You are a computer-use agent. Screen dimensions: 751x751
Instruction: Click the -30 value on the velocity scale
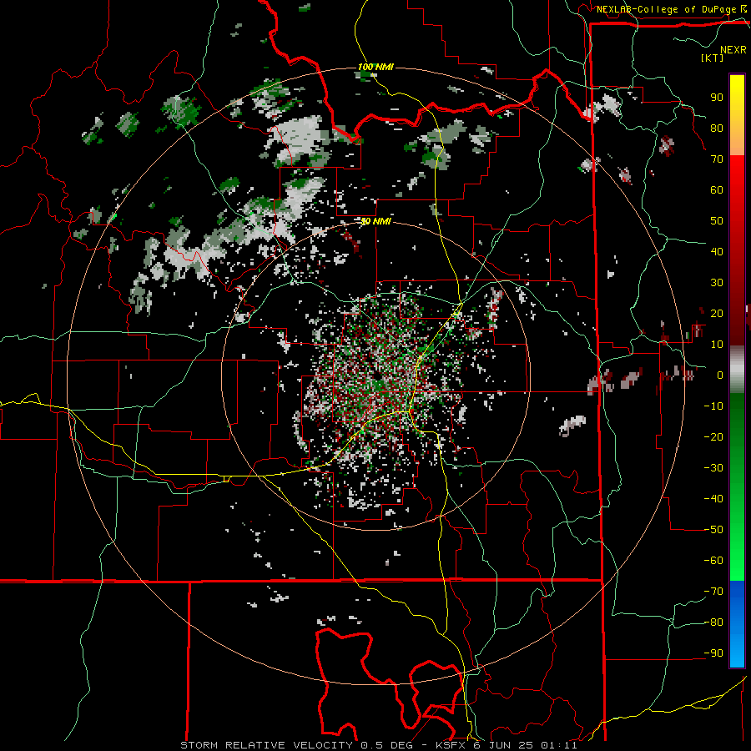[x=713, y=468]
